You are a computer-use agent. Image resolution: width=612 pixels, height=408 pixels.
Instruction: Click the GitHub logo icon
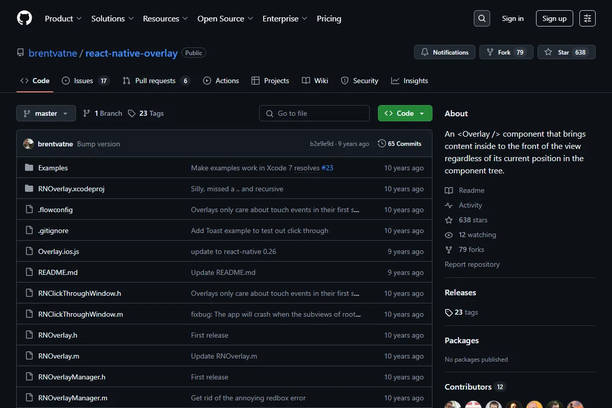(24, 18)
